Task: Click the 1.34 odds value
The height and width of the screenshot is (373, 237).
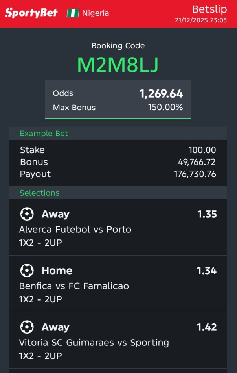Action: click(207, 271)
